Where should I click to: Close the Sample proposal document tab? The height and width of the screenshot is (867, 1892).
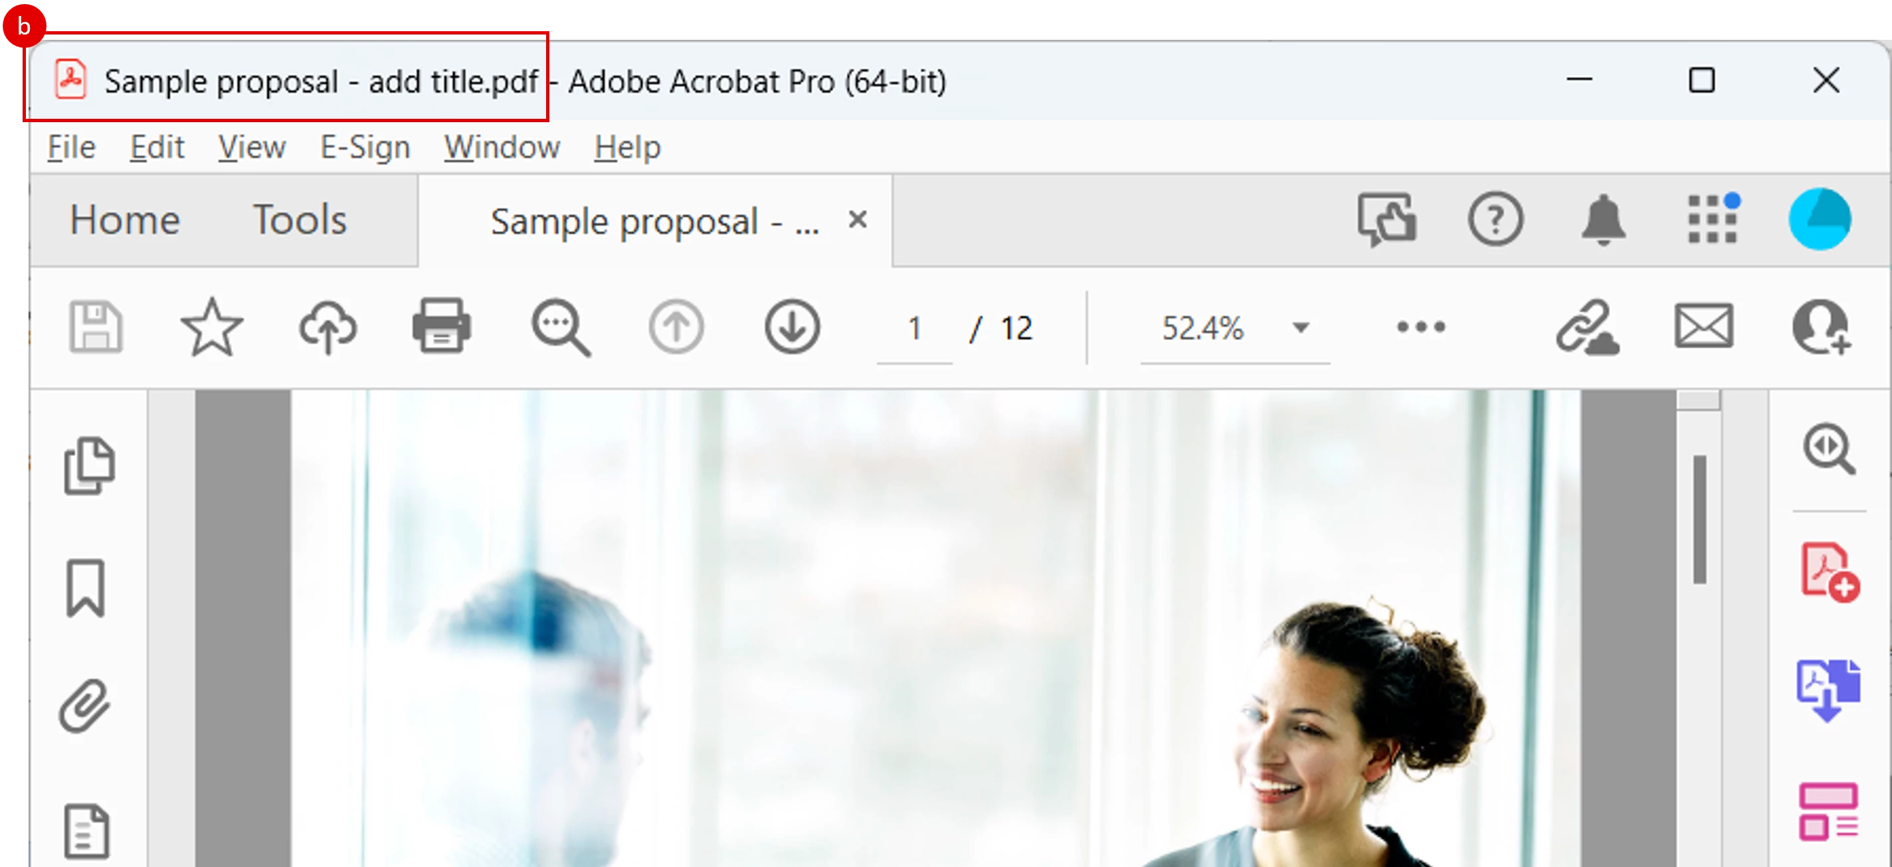[857, 220]
